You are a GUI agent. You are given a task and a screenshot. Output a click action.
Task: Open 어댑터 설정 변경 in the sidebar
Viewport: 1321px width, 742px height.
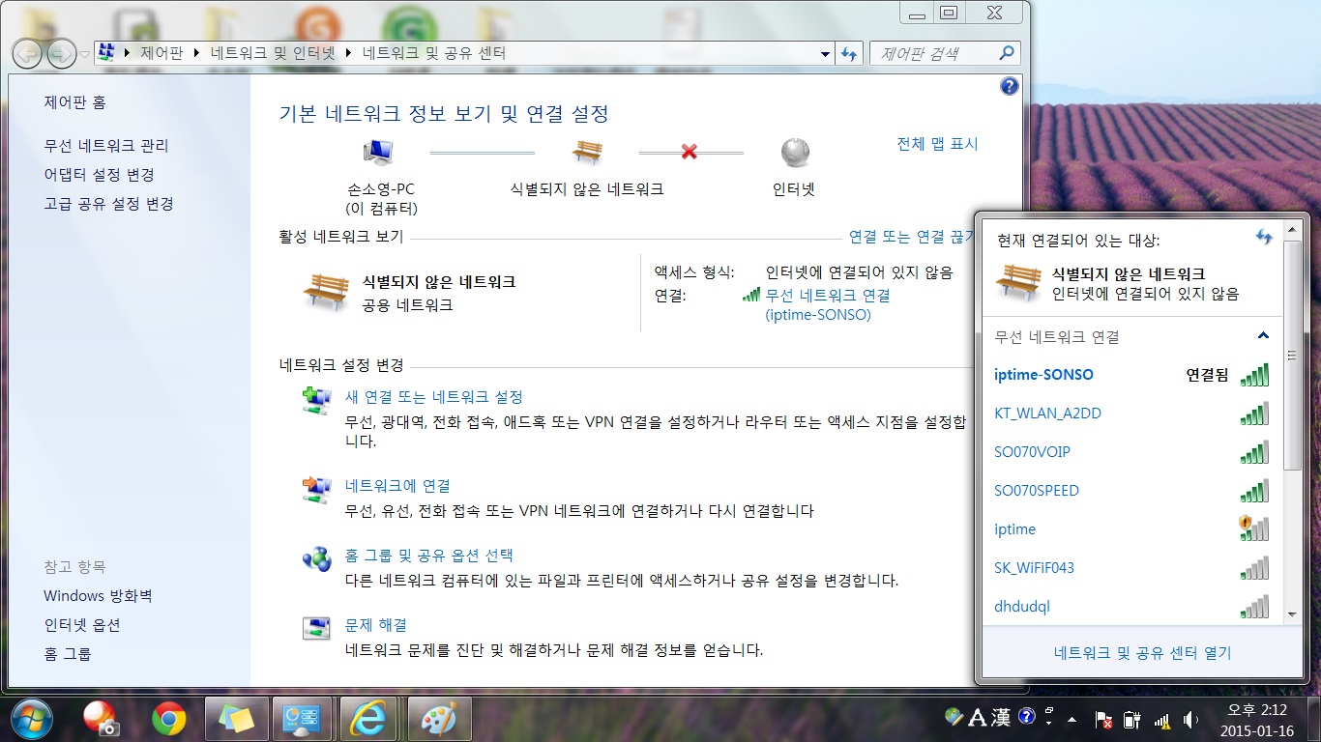(x=99, y=175)
